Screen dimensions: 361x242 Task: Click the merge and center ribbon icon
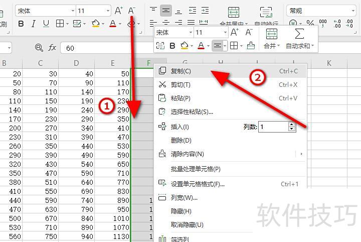[x=234, y=12]
